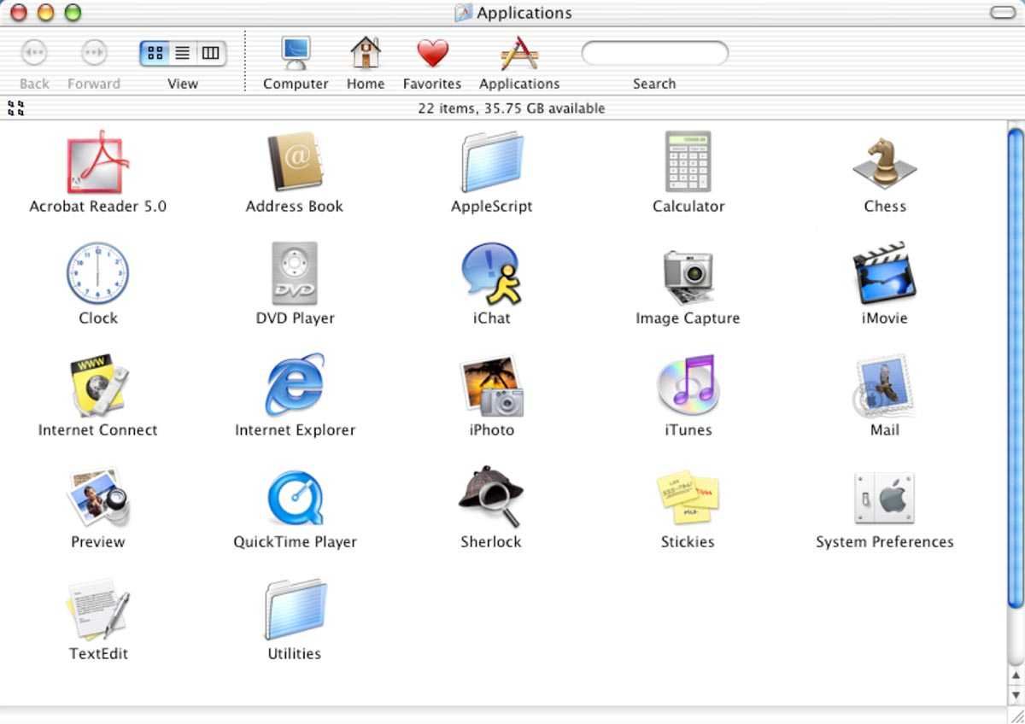Open iChat from the Applications window

(491, 275)
